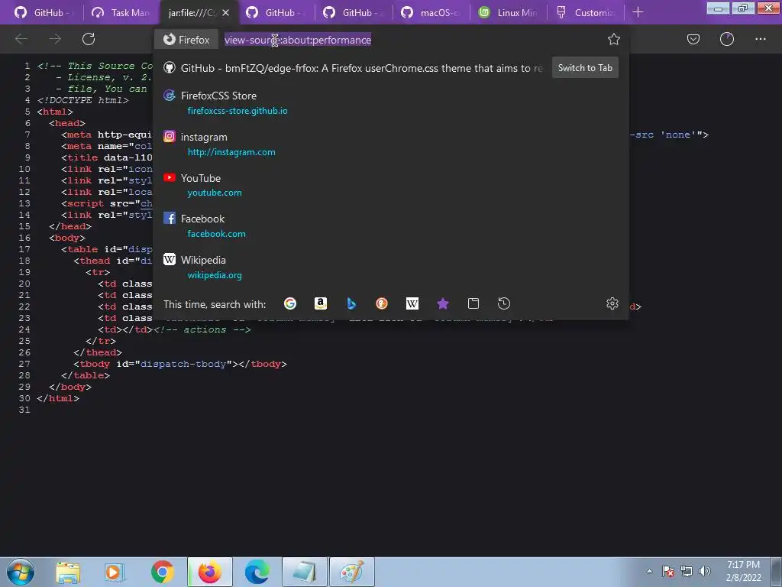This screenshot has width=782, height=587.
Task: Switch to the Linux Mint tab
Action: click(508, 12)
